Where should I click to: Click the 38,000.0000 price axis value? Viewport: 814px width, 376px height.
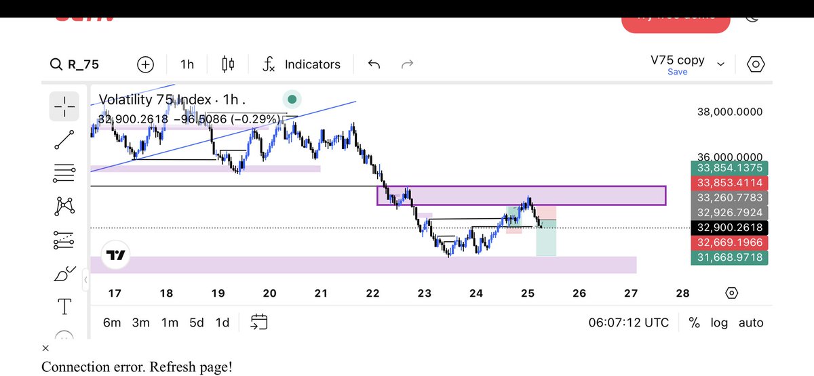coord(730,112)
